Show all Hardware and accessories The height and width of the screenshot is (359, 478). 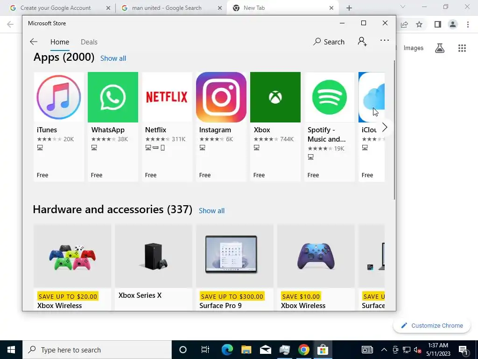pyautogui.click(x=211, y=211)
